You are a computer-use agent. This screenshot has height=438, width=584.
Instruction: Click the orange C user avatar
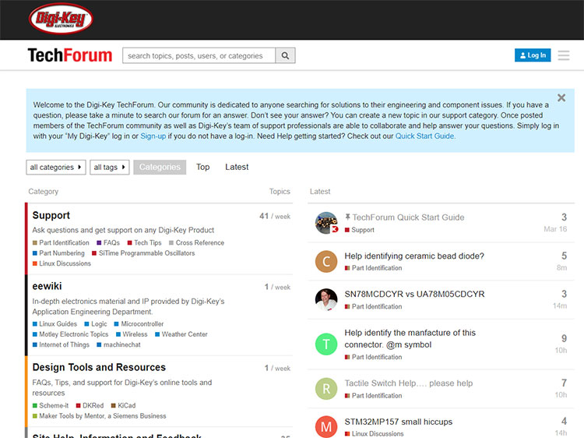point(326,261)
